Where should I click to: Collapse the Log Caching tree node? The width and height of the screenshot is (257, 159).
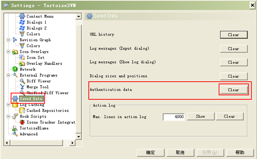tap(8, 105)
